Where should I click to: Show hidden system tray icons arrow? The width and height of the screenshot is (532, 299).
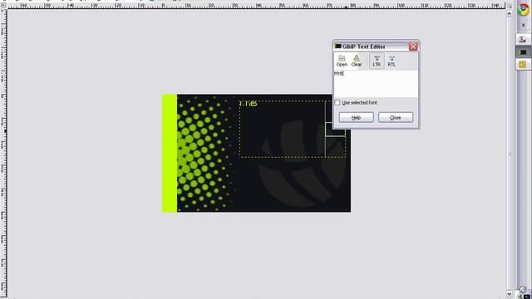pyautogui.click(x=523, y=289)
